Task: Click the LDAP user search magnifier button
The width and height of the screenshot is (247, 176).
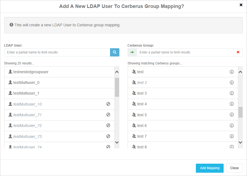Action: point(114,52)
